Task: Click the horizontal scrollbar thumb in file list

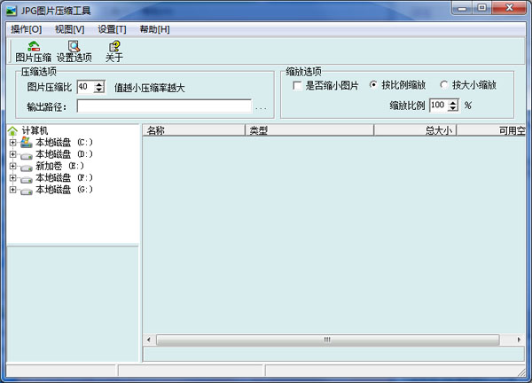Action: [x=328, y=340]
